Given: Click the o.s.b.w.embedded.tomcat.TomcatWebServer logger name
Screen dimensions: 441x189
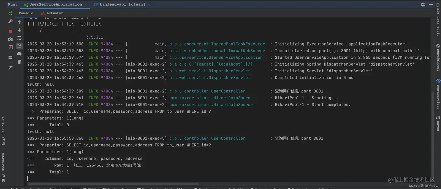Looking at the screenshot, I should click(x=217, y=51).
